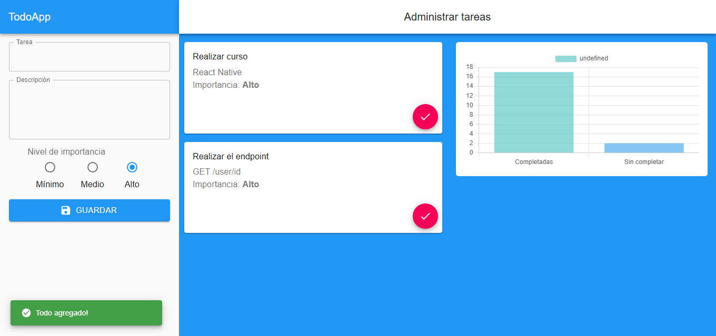Select the Realizar el endpoint task title
Screen dimensions: 716x336
[x=231, y=156]
